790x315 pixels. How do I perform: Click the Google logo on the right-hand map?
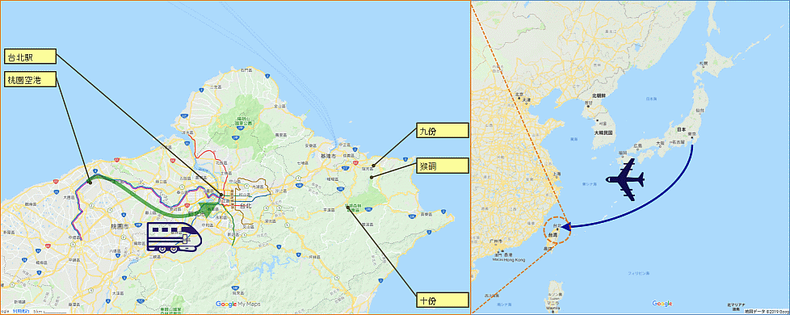tap(662, 304)
